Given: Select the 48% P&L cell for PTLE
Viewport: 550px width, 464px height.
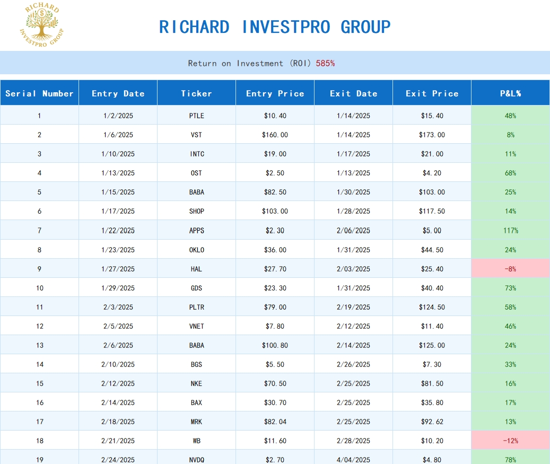Looking at the screenshot, I should [510, 116].
